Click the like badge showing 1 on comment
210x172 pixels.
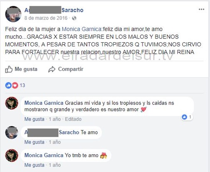click(x=187, y=117)
